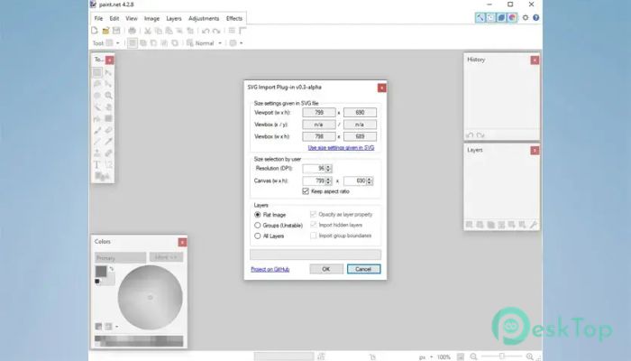631x361 pixels.
Task: Click the Open folder toolbar icon
Action: pos(105,31)
